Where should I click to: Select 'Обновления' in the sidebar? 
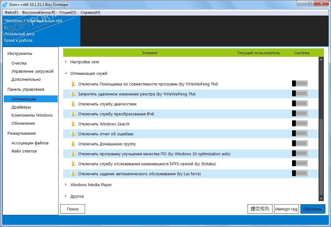[23, 123]
